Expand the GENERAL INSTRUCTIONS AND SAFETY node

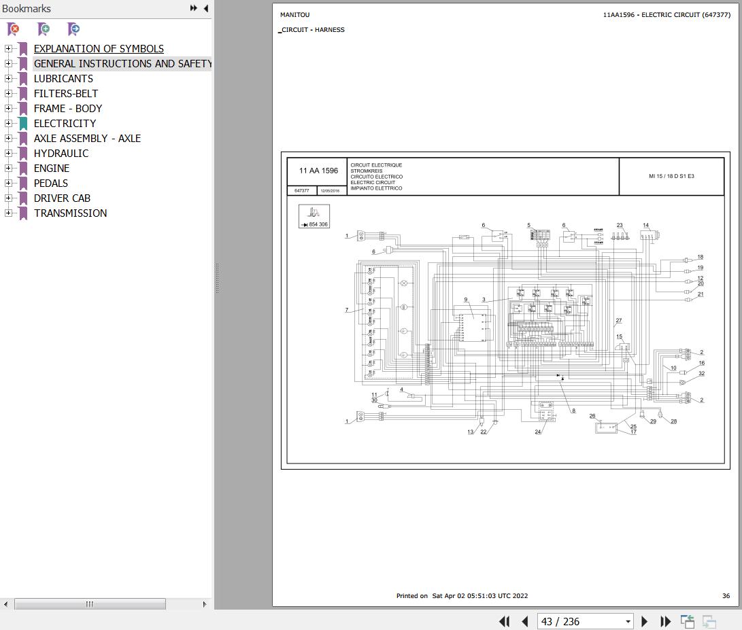(x=8, y=63)
